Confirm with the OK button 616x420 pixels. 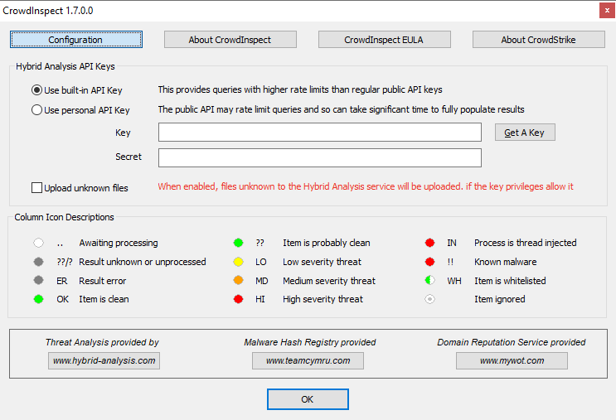click(308, 399)
